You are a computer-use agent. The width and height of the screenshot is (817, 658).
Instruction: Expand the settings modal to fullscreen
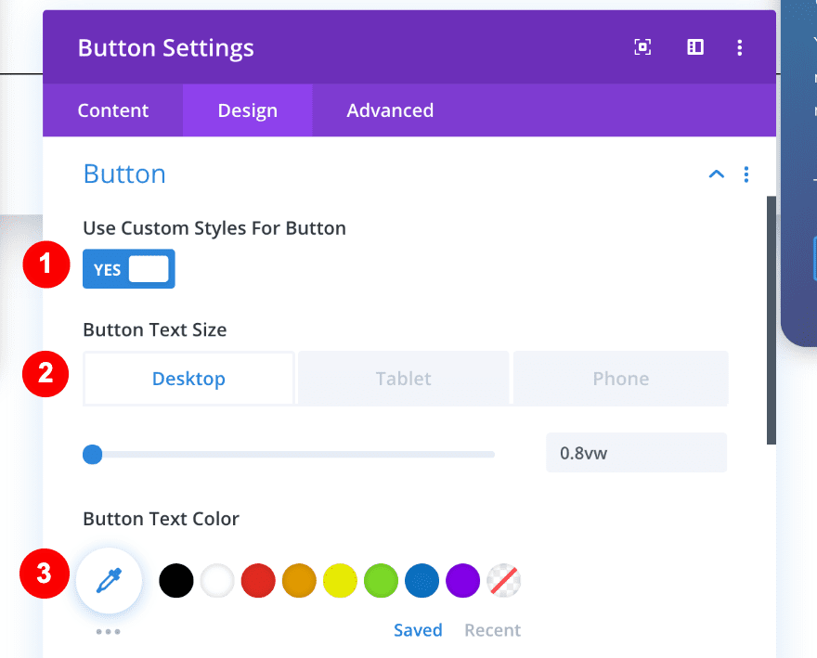(x=642, y=46)
